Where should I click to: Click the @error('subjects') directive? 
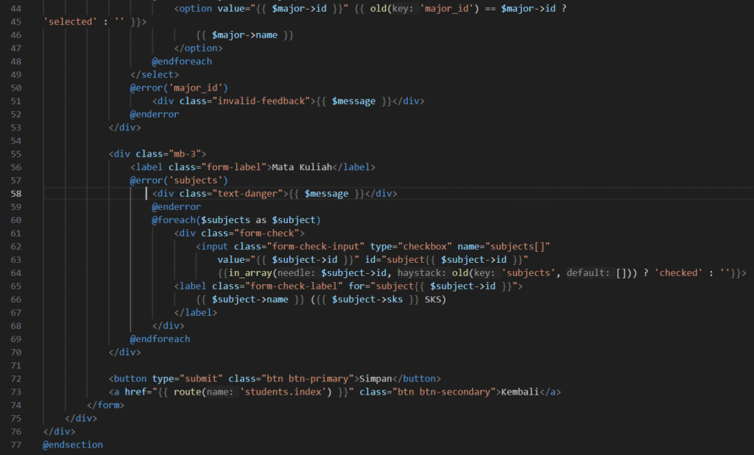(x=179, y=180)
